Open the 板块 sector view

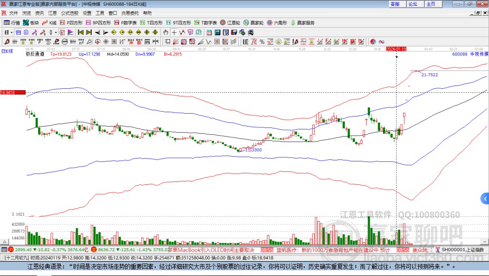[x=32, y=22]
